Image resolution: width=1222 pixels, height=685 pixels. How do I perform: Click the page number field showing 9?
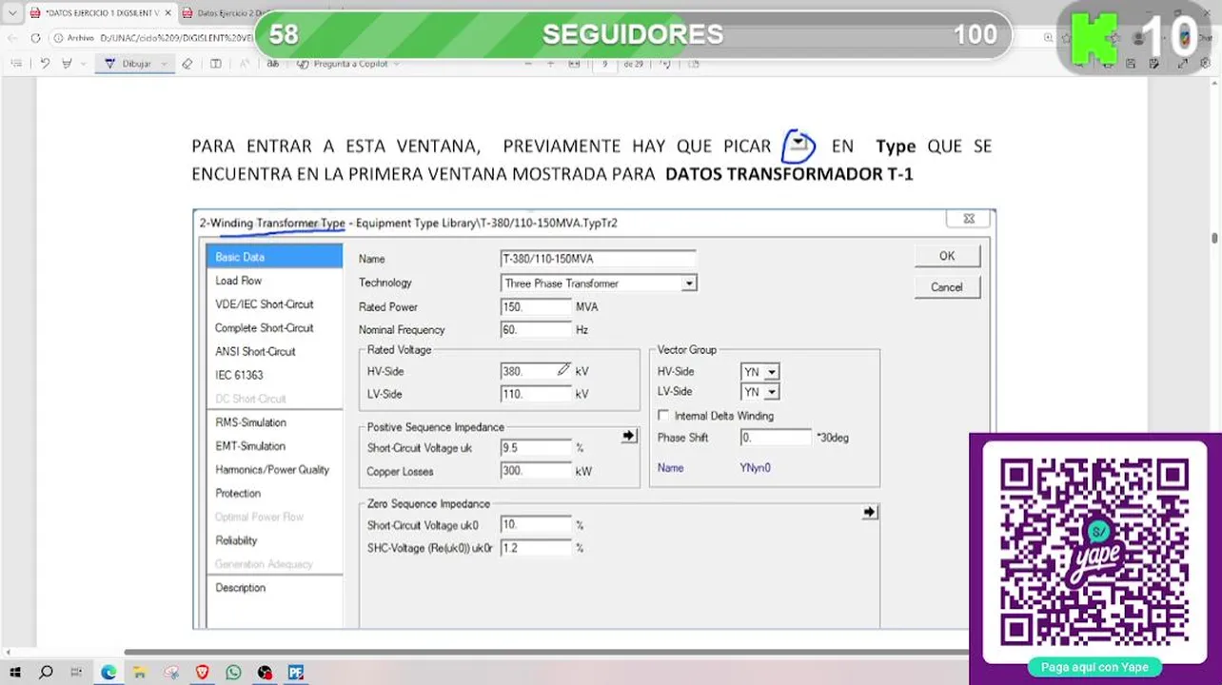click(604, 64)
